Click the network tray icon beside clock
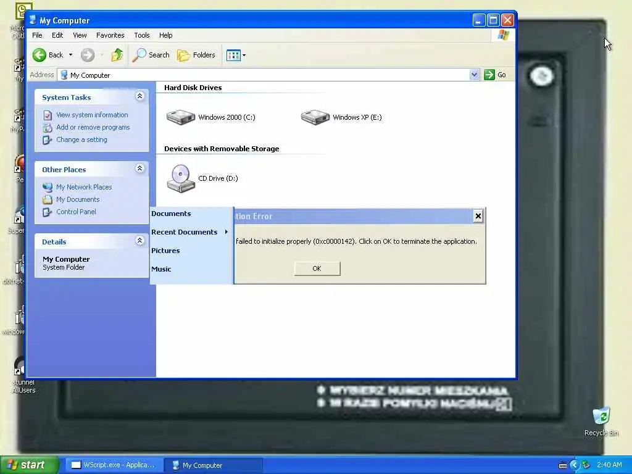 (x=586, y=465)
